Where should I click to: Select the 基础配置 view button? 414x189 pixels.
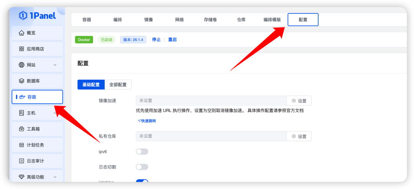pos(91,85)
